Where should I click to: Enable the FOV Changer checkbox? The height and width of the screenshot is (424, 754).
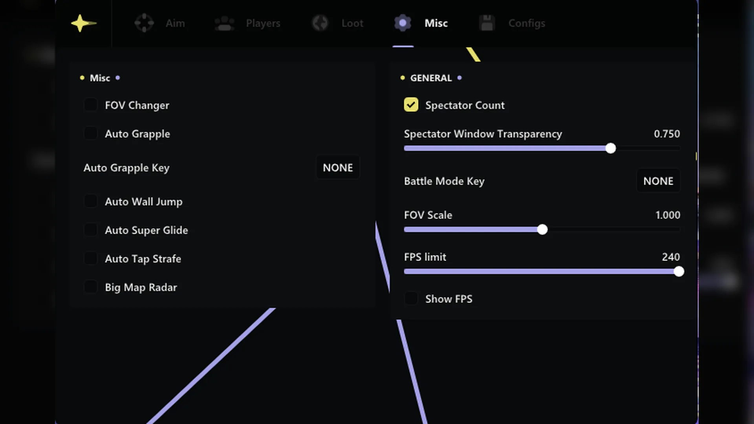(x=91, y=105)
